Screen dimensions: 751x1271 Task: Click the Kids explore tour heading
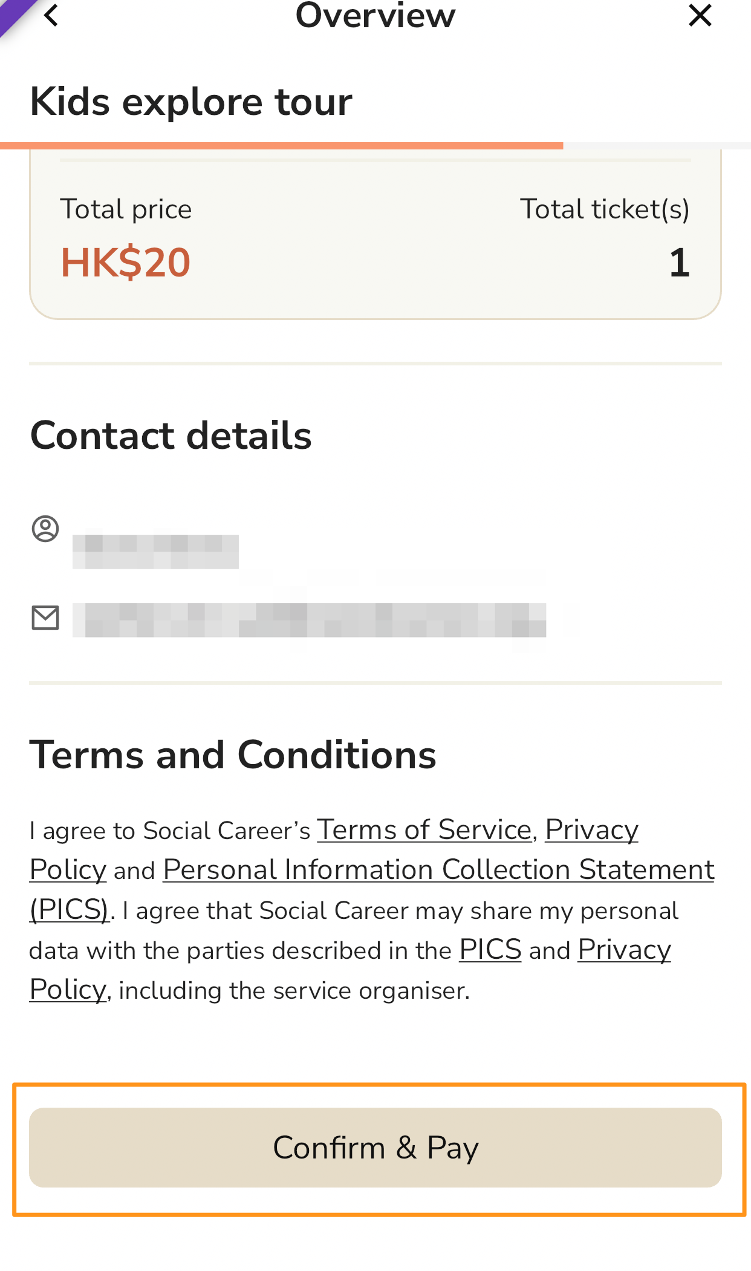point(191,101)
